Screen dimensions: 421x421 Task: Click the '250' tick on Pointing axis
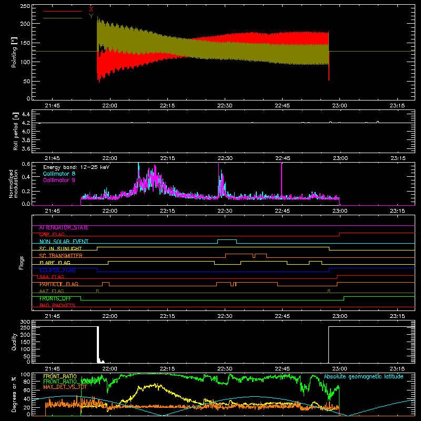25,6
